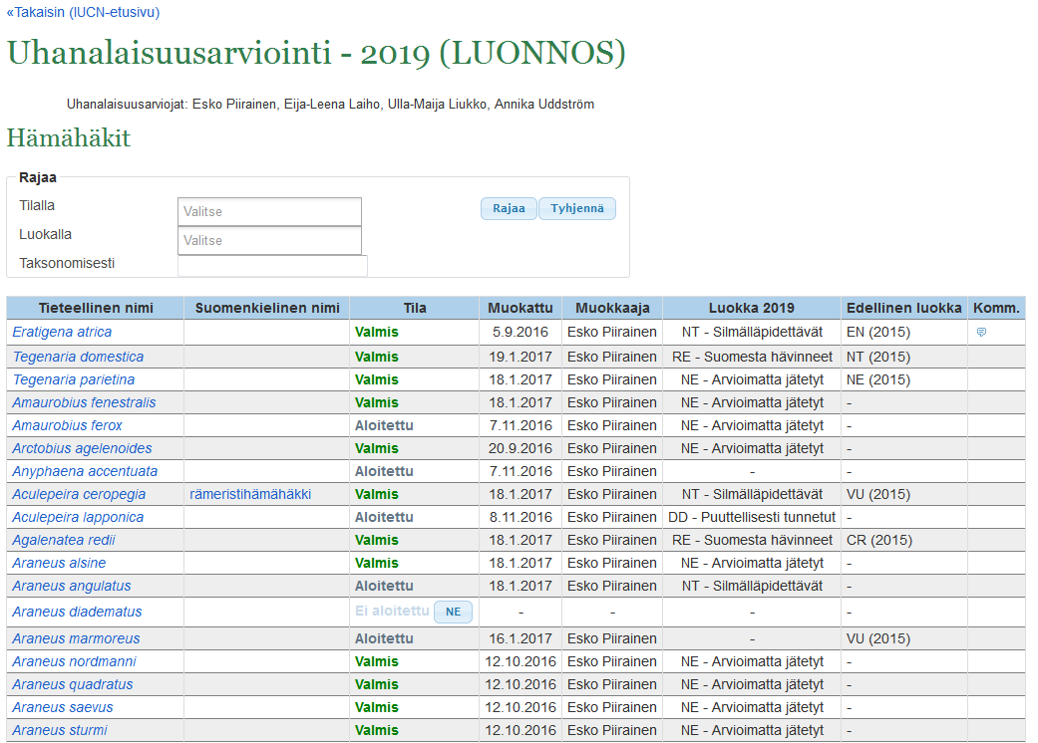Open the Aculepeira ceropegia species link
1038x743 pixels.
[79, 494]
